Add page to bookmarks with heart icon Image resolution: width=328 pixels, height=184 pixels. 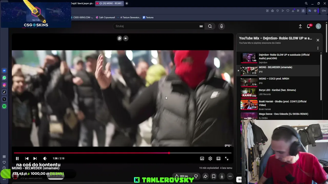[288, 11]
